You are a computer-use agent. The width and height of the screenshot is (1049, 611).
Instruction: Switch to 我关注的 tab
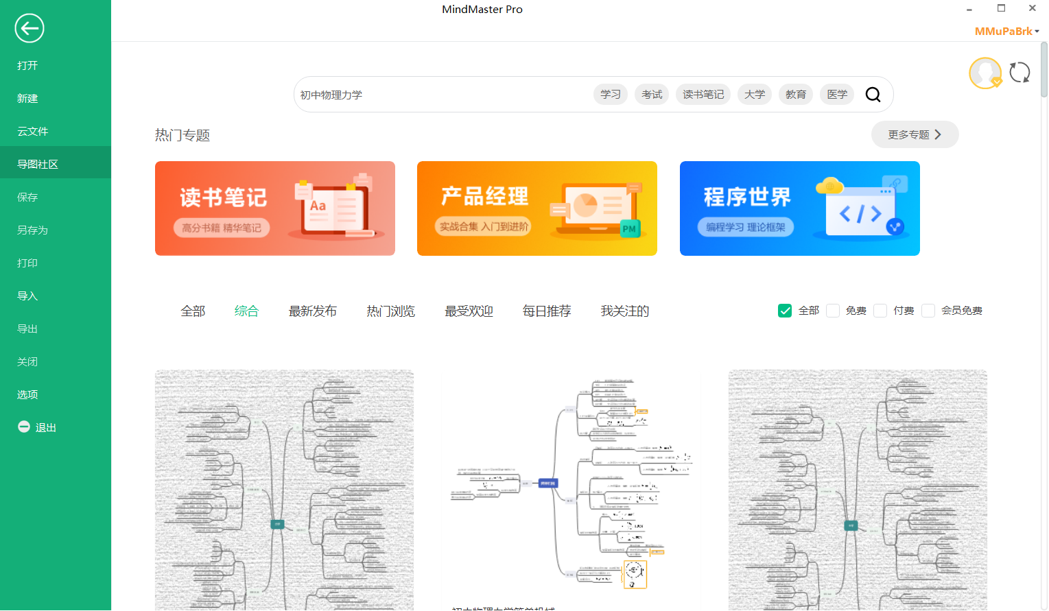624,311
